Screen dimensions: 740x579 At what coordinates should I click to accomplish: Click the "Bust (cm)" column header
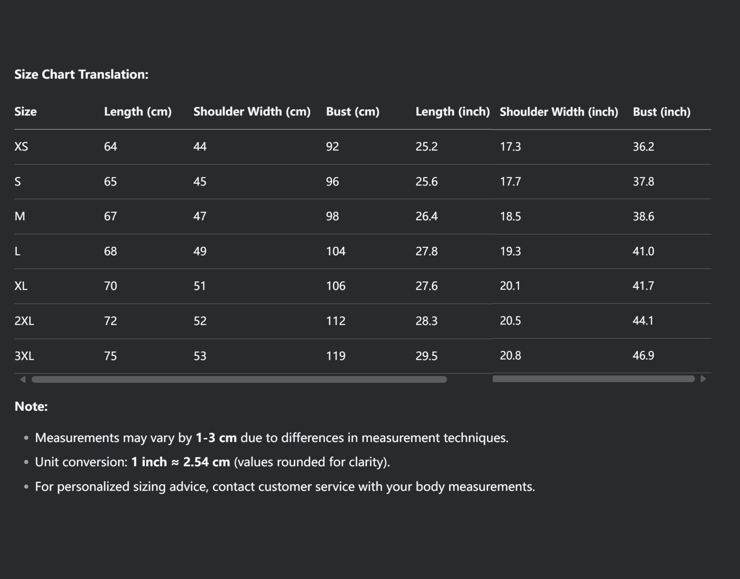click(x=353, y=112)
